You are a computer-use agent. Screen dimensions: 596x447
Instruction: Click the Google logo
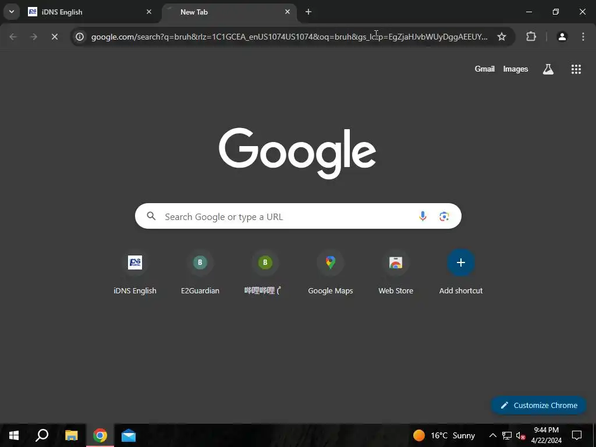(297, 153)
